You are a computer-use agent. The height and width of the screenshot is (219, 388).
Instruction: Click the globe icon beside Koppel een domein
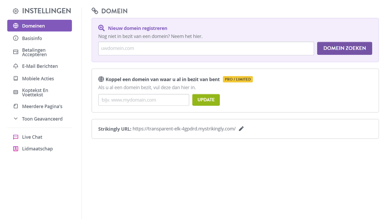[101, 79]
